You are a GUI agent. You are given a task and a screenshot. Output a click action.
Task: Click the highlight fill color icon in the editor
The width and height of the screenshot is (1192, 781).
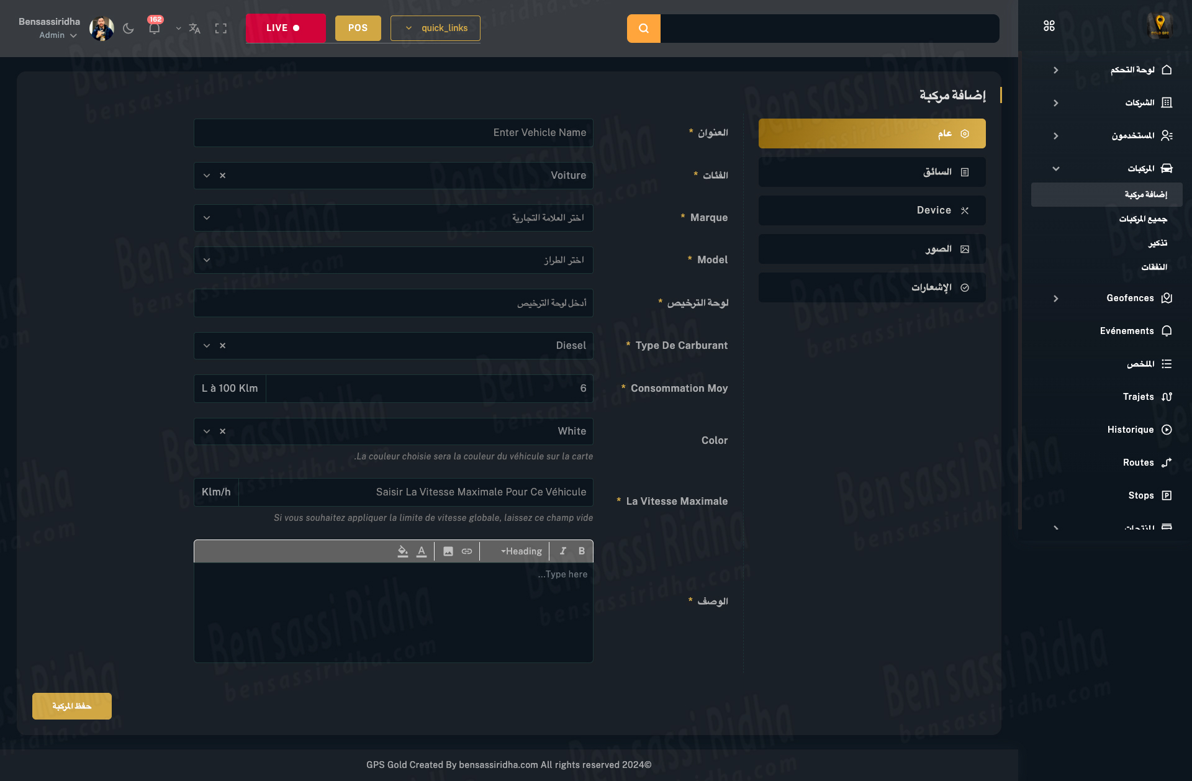point(402,551)
